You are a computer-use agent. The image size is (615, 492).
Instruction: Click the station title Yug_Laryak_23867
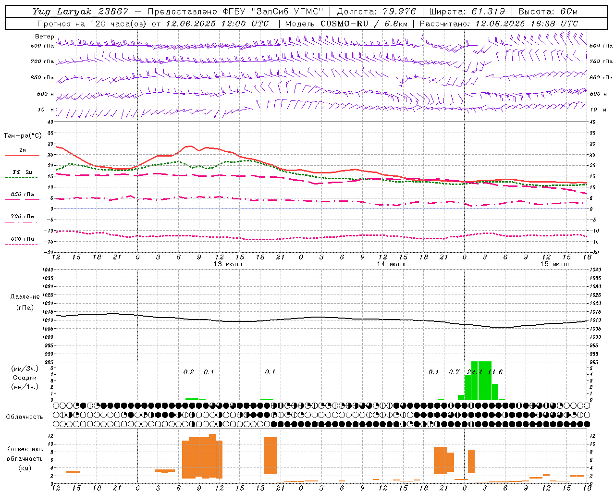(x=80, y=12)
